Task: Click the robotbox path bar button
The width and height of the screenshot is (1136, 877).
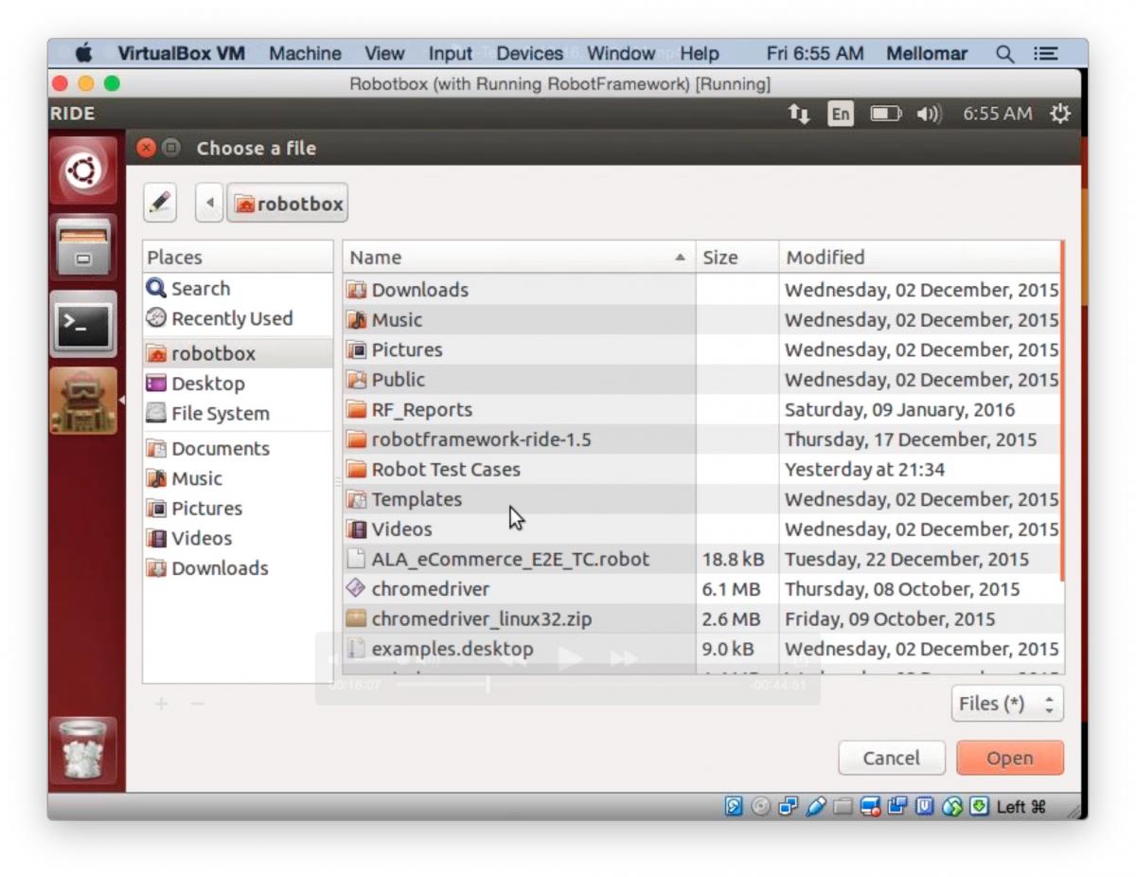Action: point(287,203)
